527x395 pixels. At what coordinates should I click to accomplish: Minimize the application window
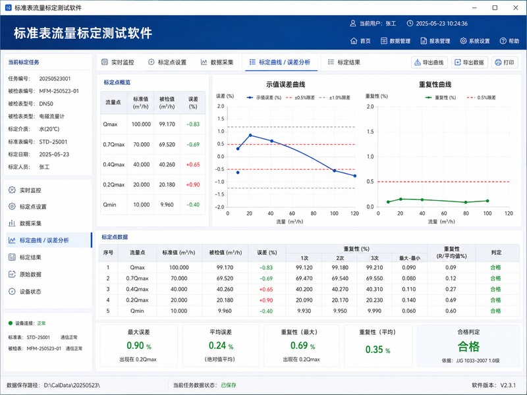tap(474, 7)
